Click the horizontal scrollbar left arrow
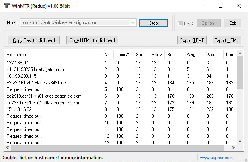Image resolution: width=248 pixels, height=162 pixels. pyautogui.click(x=7, y=148)
